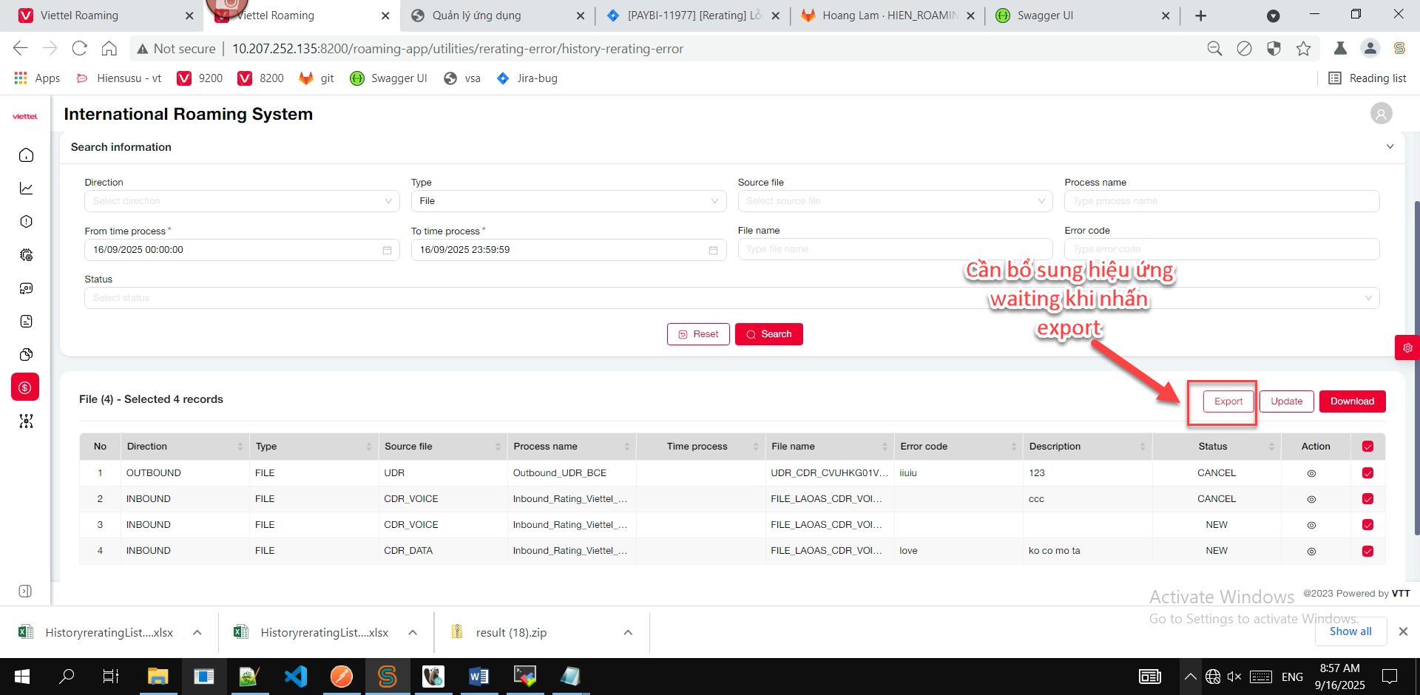Open the Direction dropdown
Viewport: 1420px width, 695px height.
click(241, 201)
